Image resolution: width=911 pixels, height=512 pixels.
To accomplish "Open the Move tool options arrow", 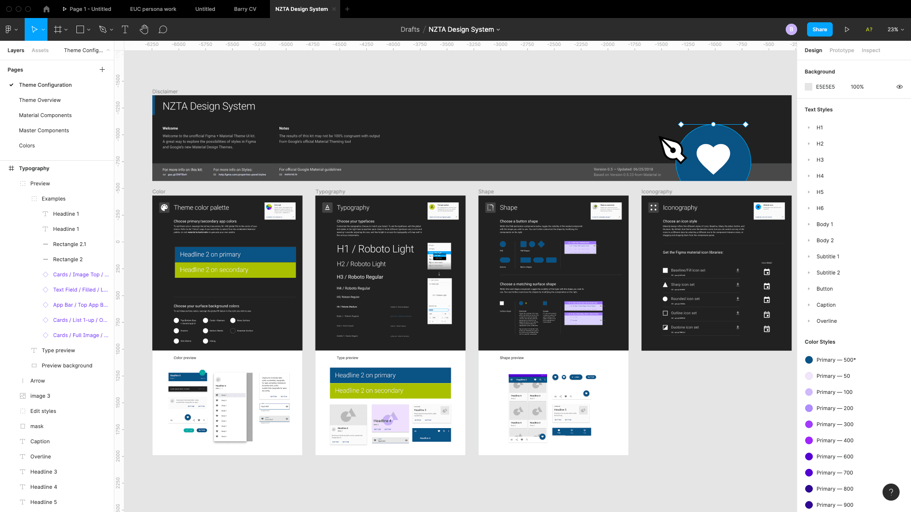I will pos(43,29).
